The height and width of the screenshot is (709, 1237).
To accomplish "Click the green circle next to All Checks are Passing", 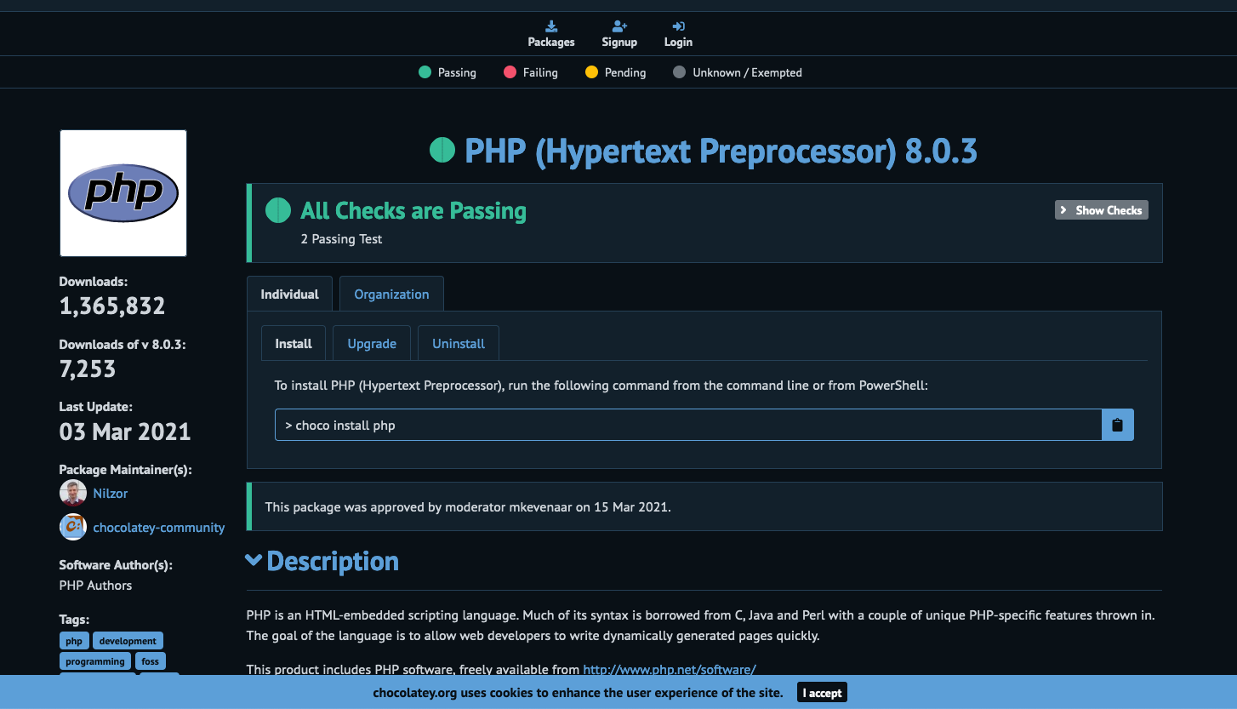I will tap(278, 210).
